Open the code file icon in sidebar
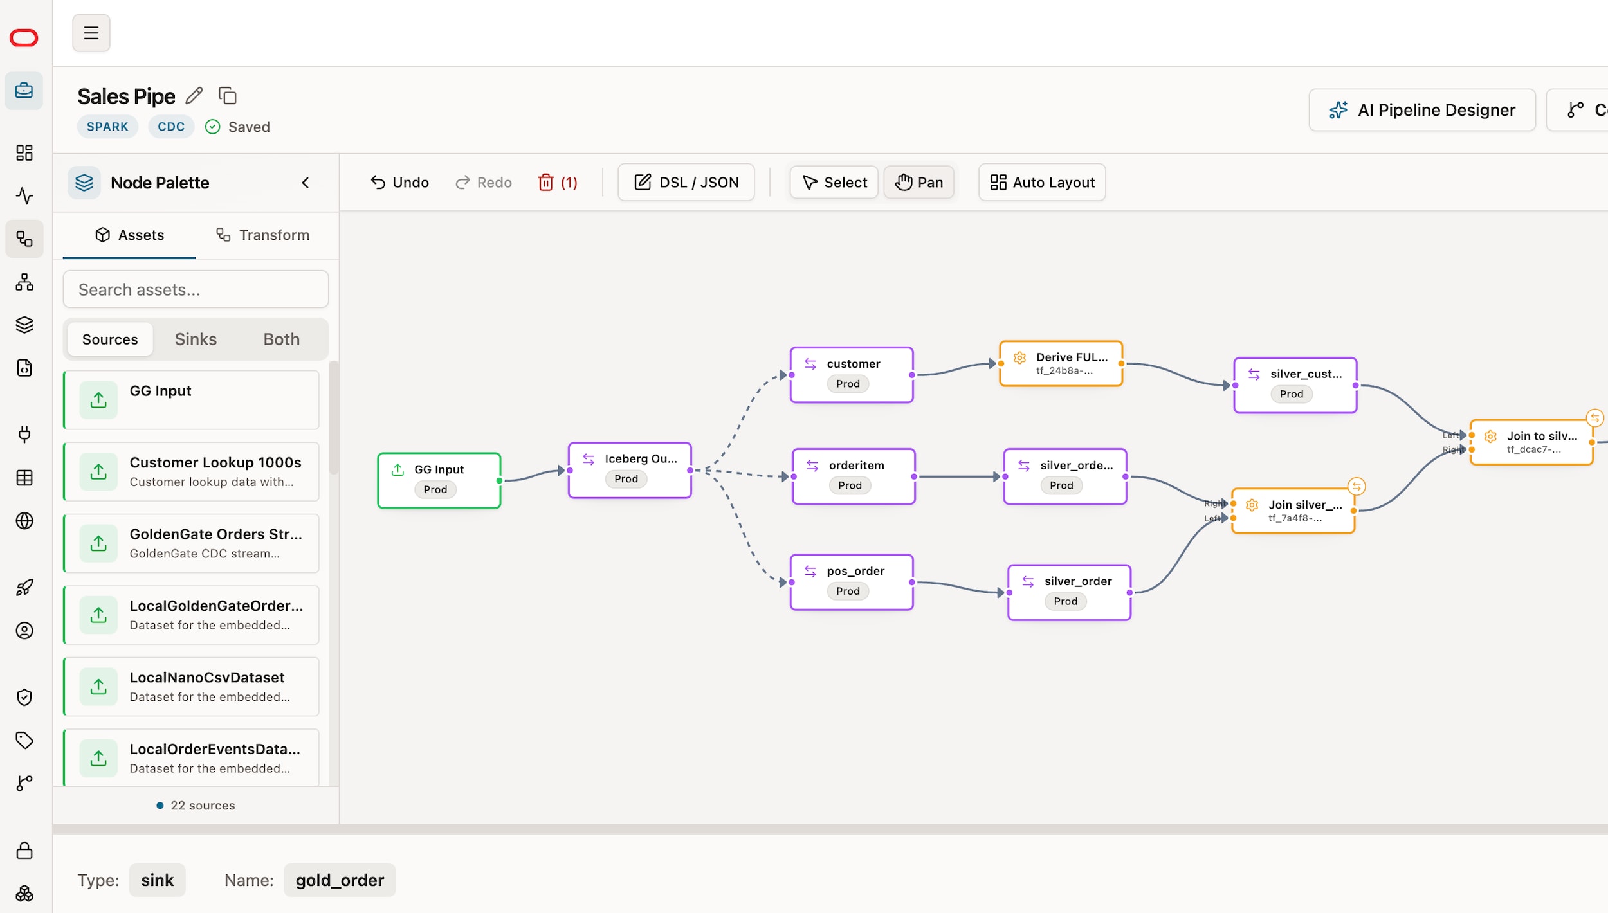Screen dimensions: 1608x913 24,368
